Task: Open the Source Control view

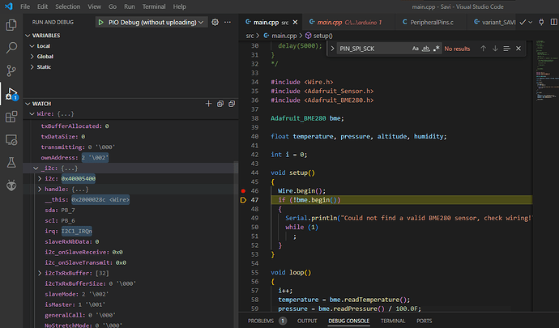Action: (x=11, y=70)
